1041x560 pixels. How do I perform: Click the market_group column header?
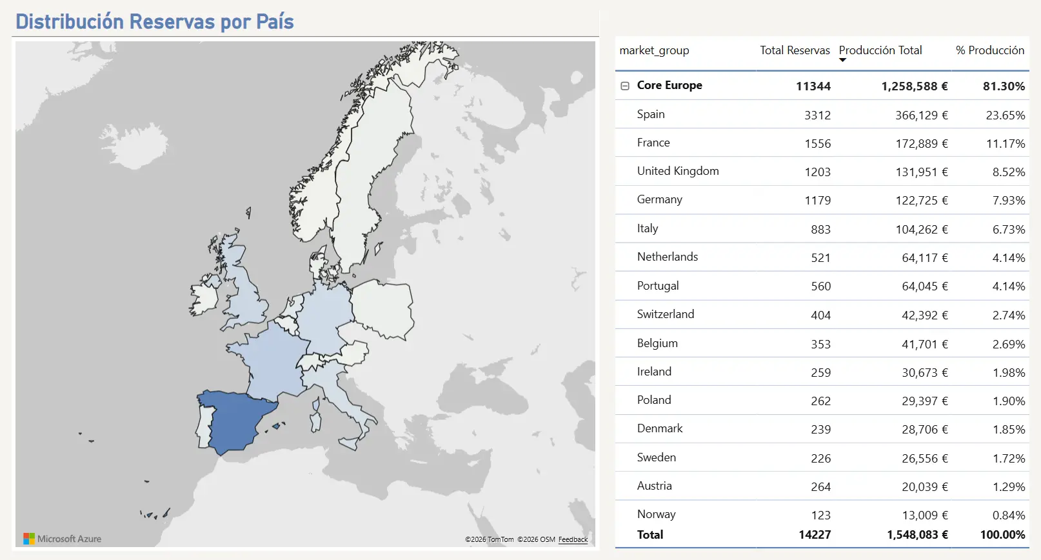pyautogui.click(x=654, y=50)
